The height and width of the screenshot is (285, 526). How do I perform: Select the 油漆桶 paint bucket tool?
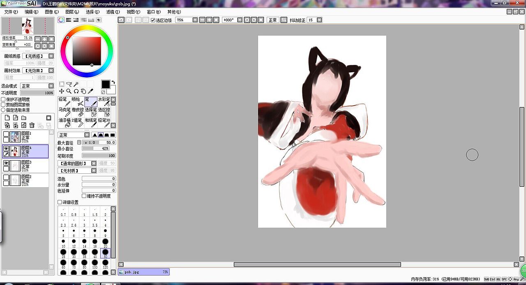64,123
